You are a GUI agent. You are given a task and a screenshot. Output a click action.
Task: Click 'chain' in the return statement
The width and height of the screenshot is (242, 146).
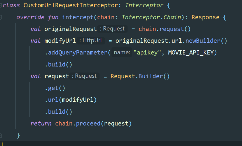pyautogui.click(x=64, y=123)
